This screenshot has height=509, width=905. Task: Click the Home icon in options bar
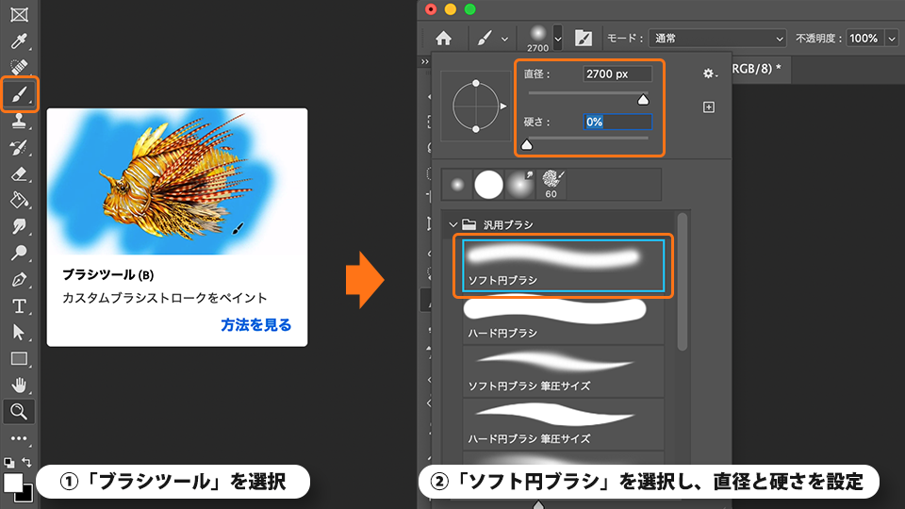click(x=443, y=39)
